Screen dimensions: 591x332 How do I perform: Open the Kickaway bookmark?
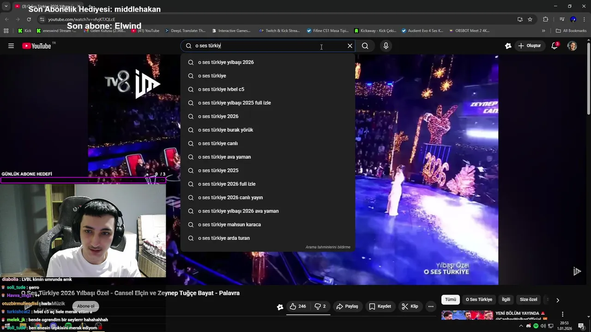[375, 31]
